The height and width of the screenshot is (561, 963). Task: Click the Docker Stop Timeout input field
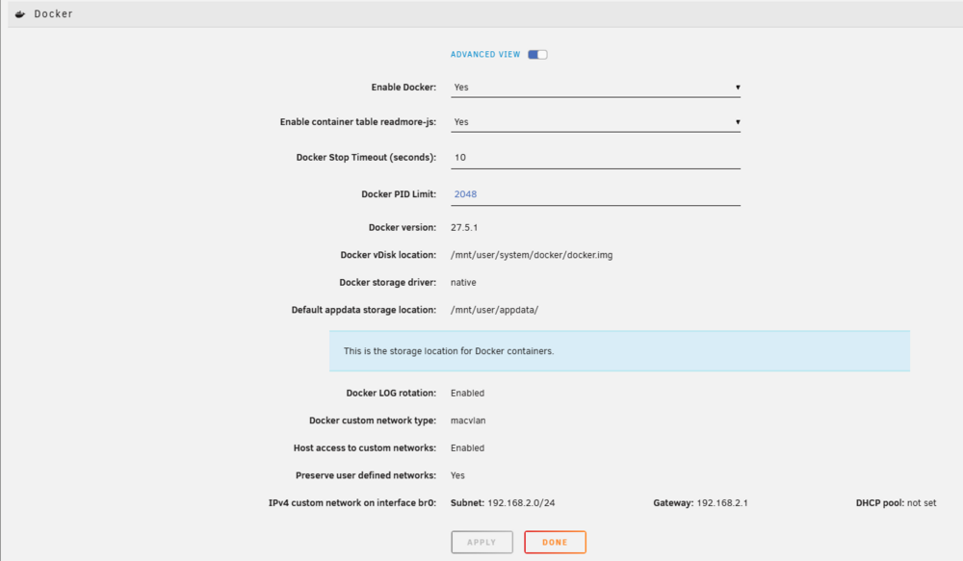pos(595,158)
